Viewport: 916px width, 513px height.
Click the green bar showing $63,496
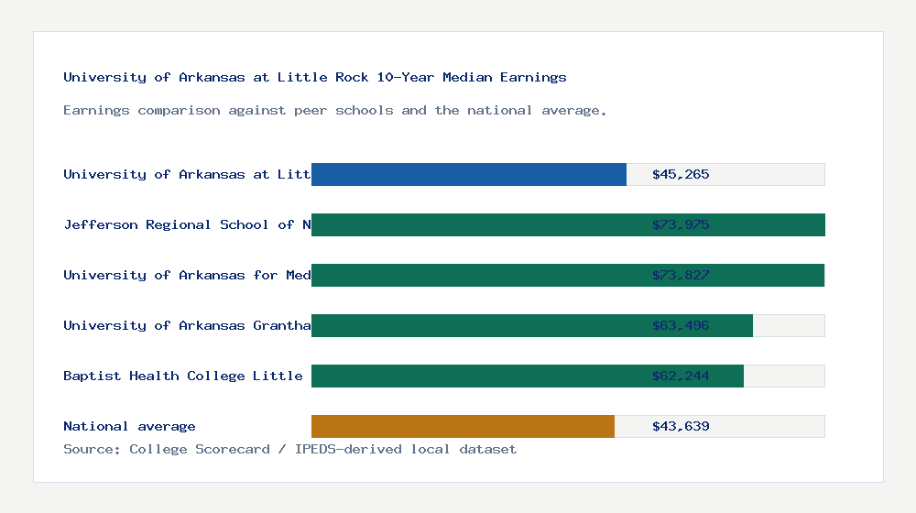click(x=531, y=325)
